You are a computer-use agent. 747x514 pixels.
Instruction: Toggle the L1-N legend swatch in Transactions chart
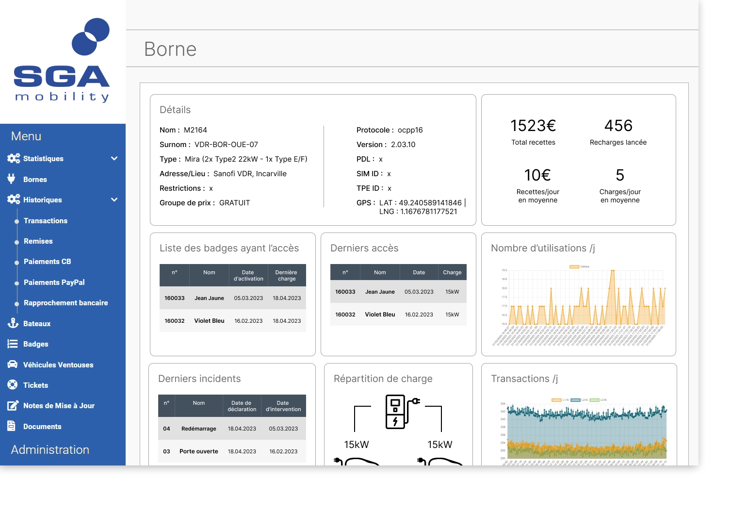pos(556,400)
